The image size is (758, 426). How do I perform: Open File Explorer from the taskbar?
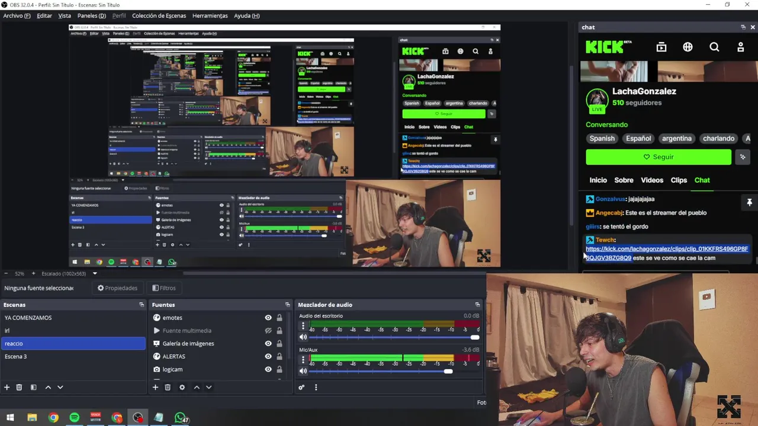pos(32,418)
